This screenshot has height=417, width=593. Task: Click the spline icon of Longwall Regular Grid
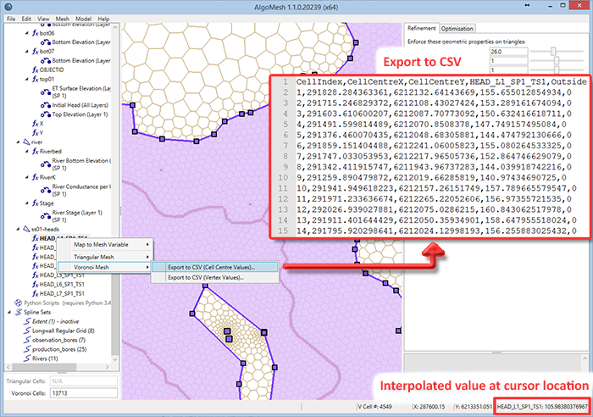[x=27, y=331]
